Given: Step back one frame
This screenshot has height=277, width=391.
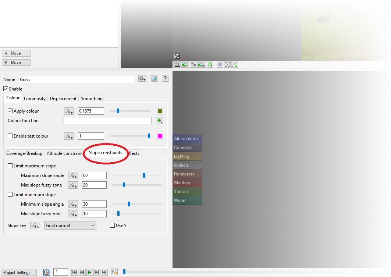Looking at the screenshot, I should 82,272.
